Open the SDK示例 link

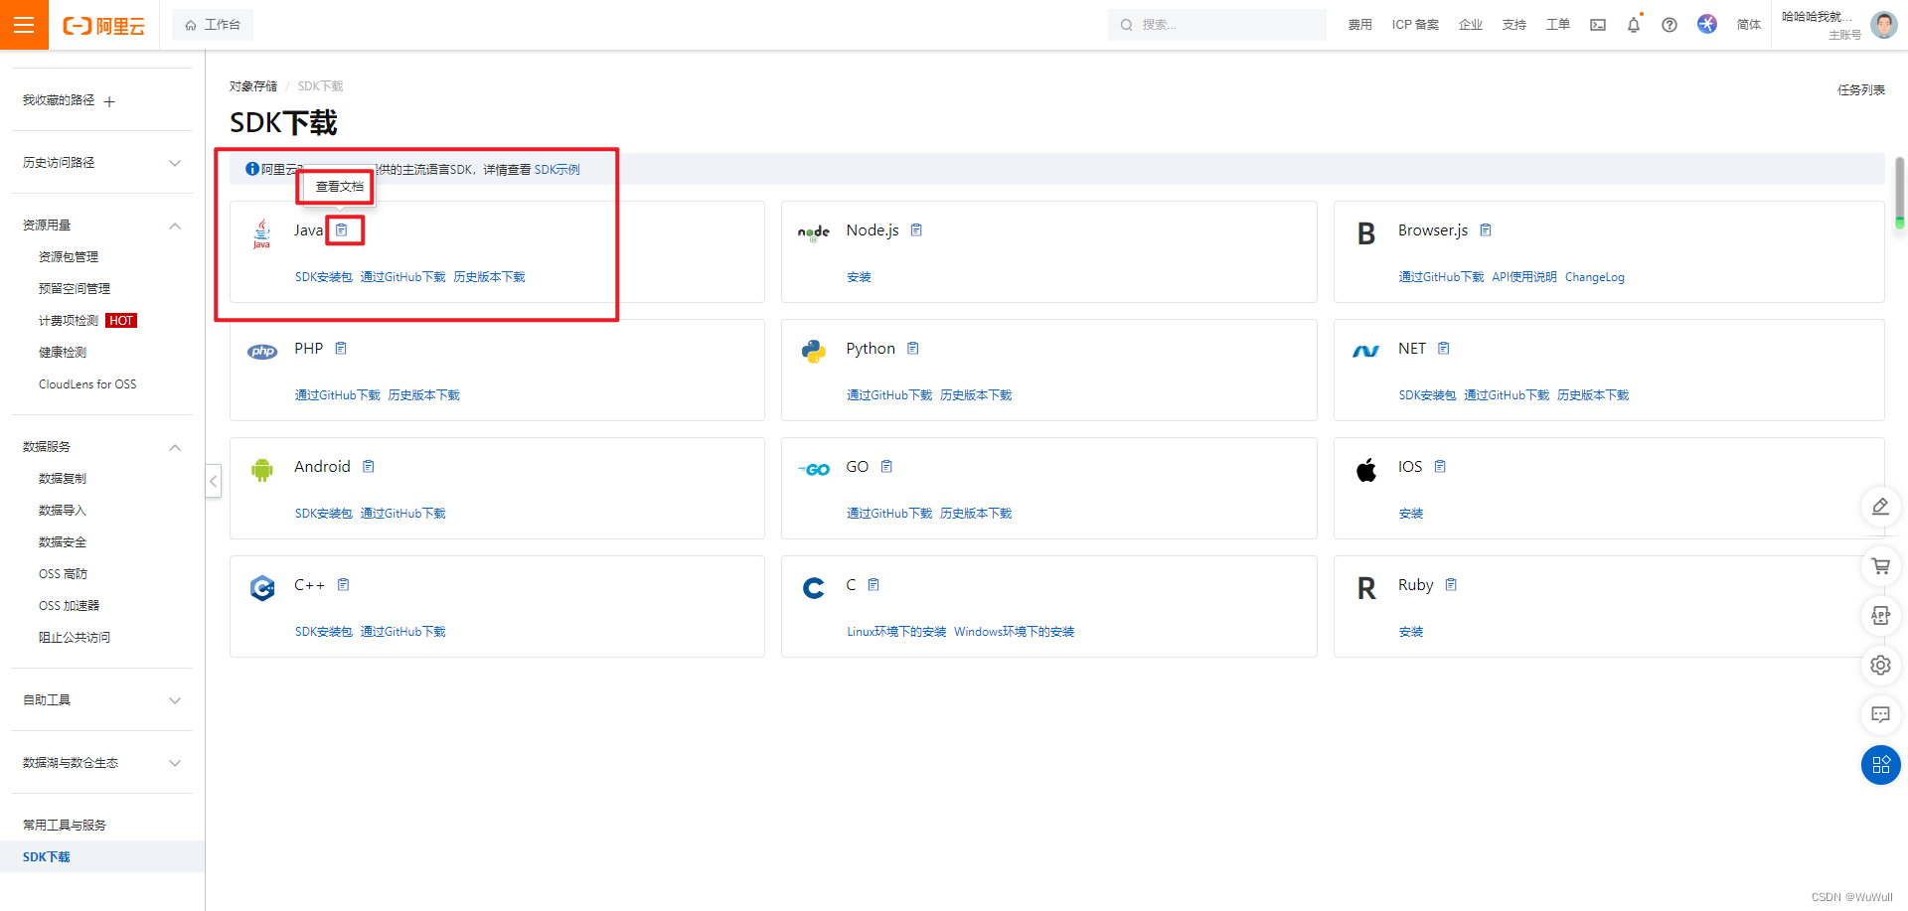(x=557, y=170)
